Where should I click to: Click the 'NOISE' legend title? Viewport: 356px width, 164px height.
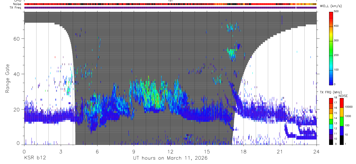pos(343,96)
